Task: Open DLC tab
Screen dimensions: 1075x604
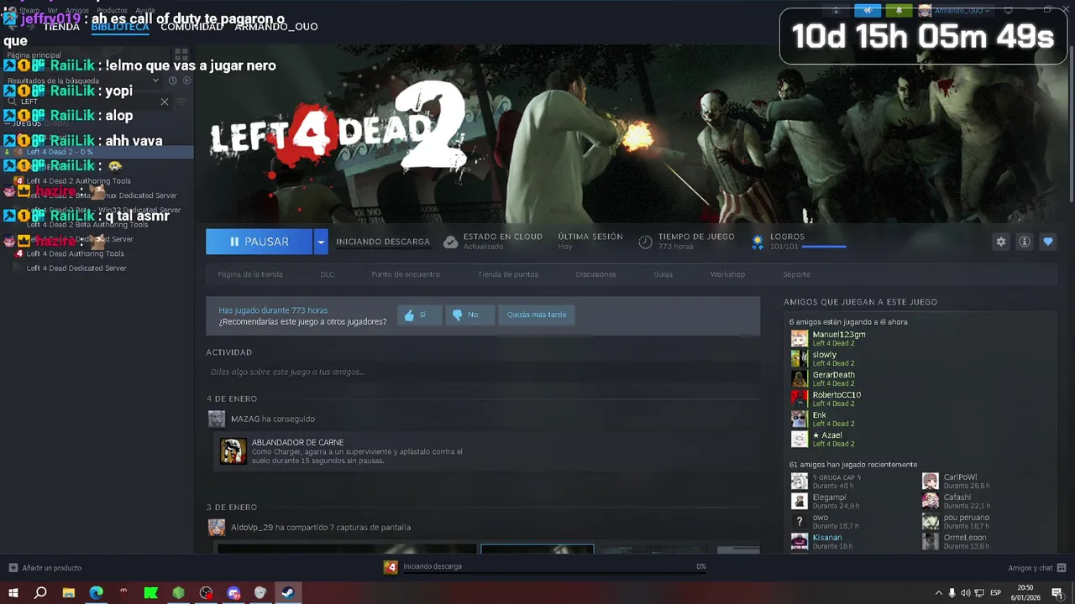Action: point(328,274)
